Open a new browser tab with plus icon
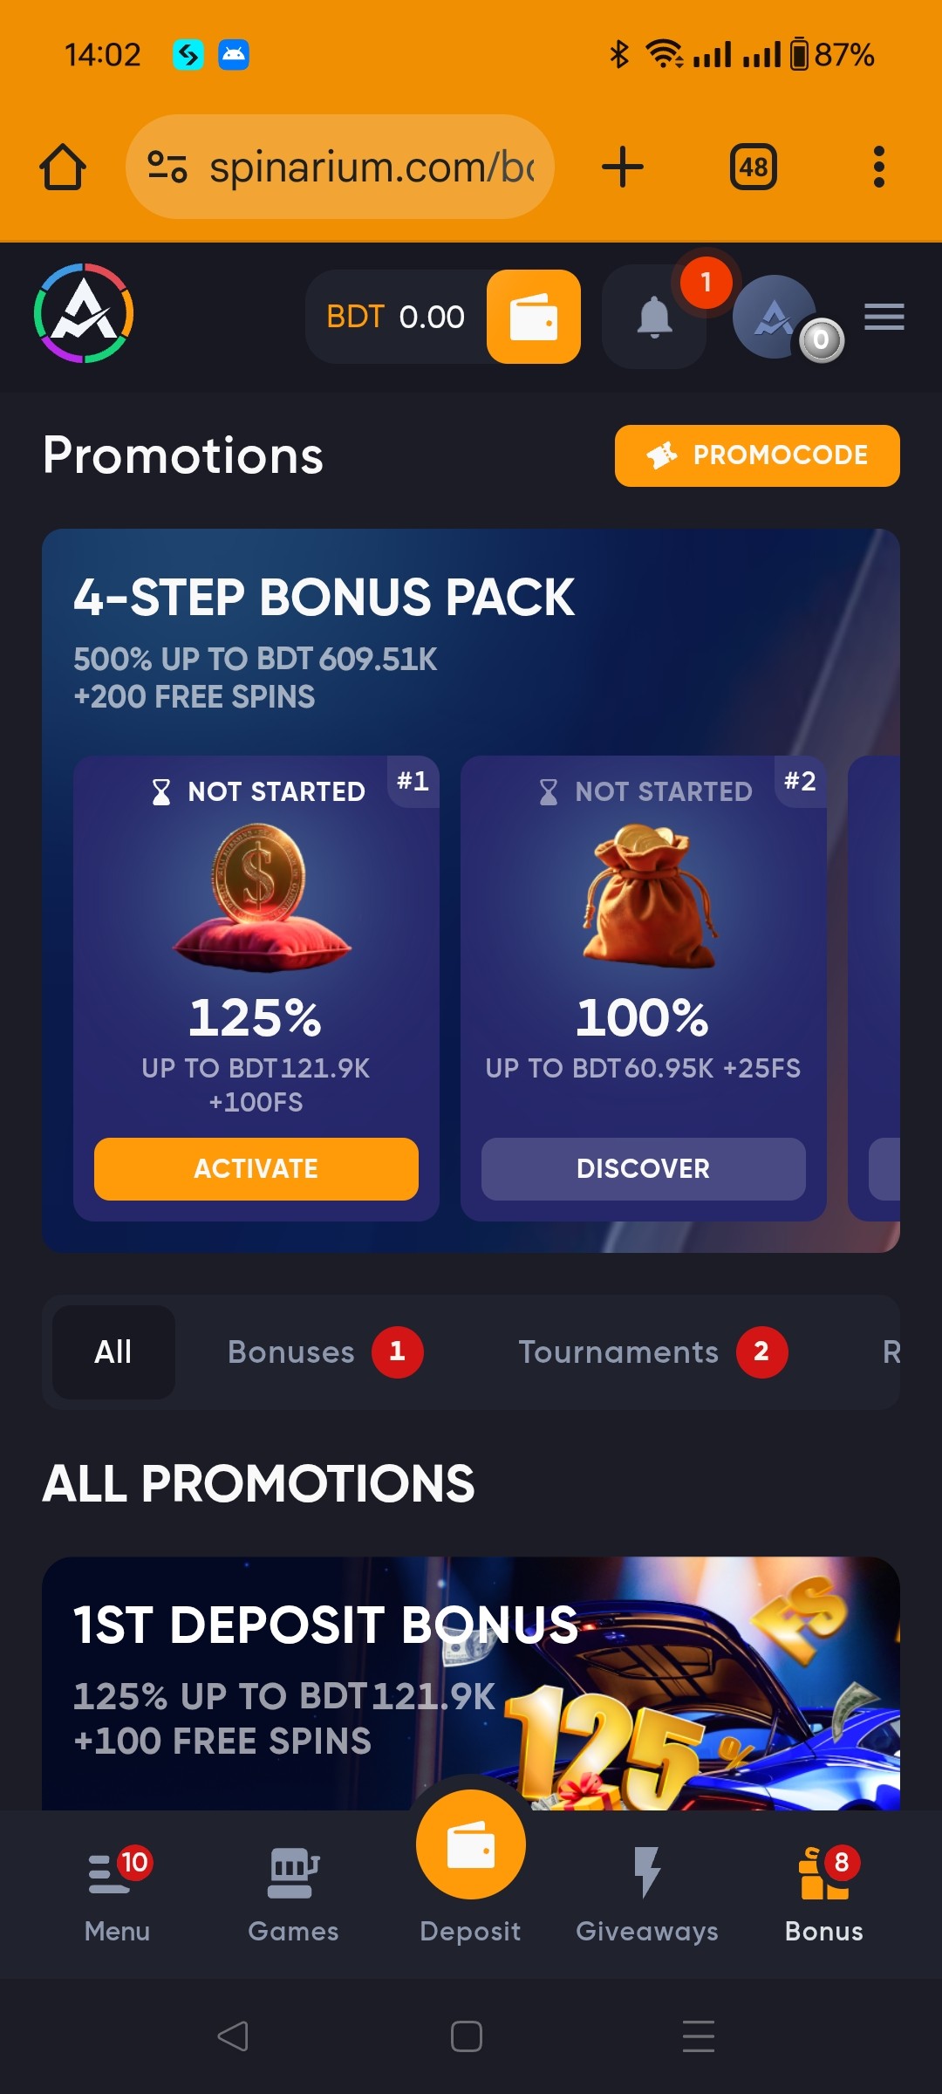Viewport: 942px width, 2094px height. (x=623, y=167)
